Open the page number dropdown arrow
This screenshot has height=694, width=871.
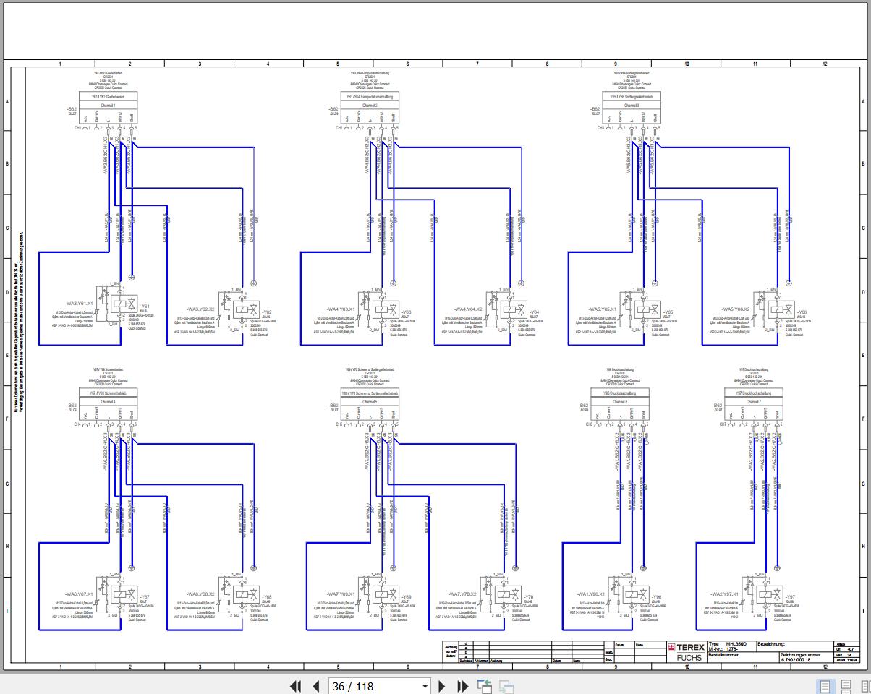click(425, 686)
